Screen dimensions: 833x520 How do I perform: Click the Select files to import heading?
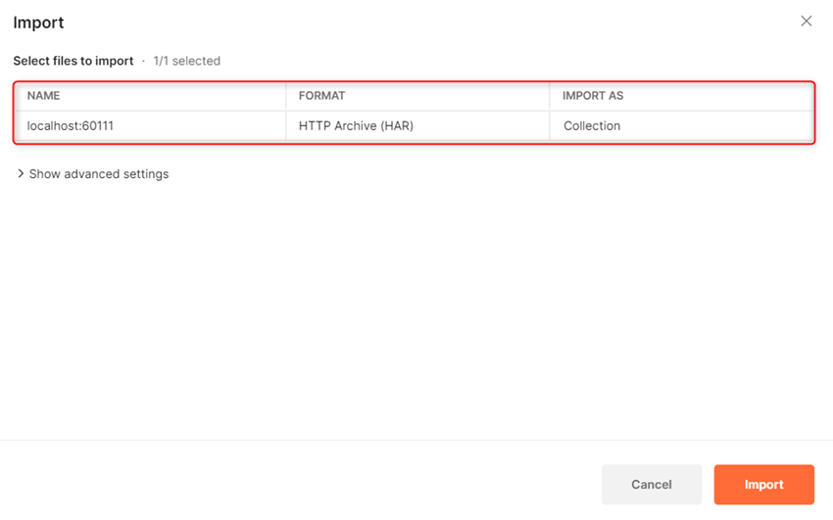click(73, 61)
